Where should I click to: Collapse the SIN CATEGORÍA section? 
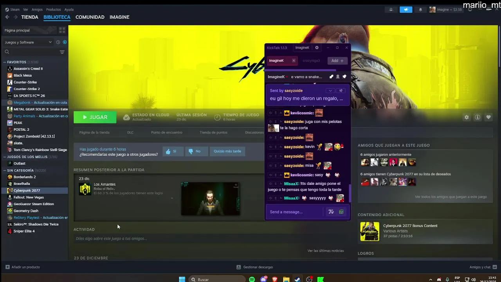(x=5, y=170)
